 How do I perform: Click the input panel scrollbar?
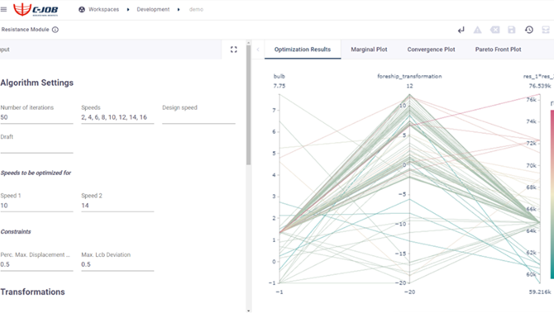coord(249,105)
